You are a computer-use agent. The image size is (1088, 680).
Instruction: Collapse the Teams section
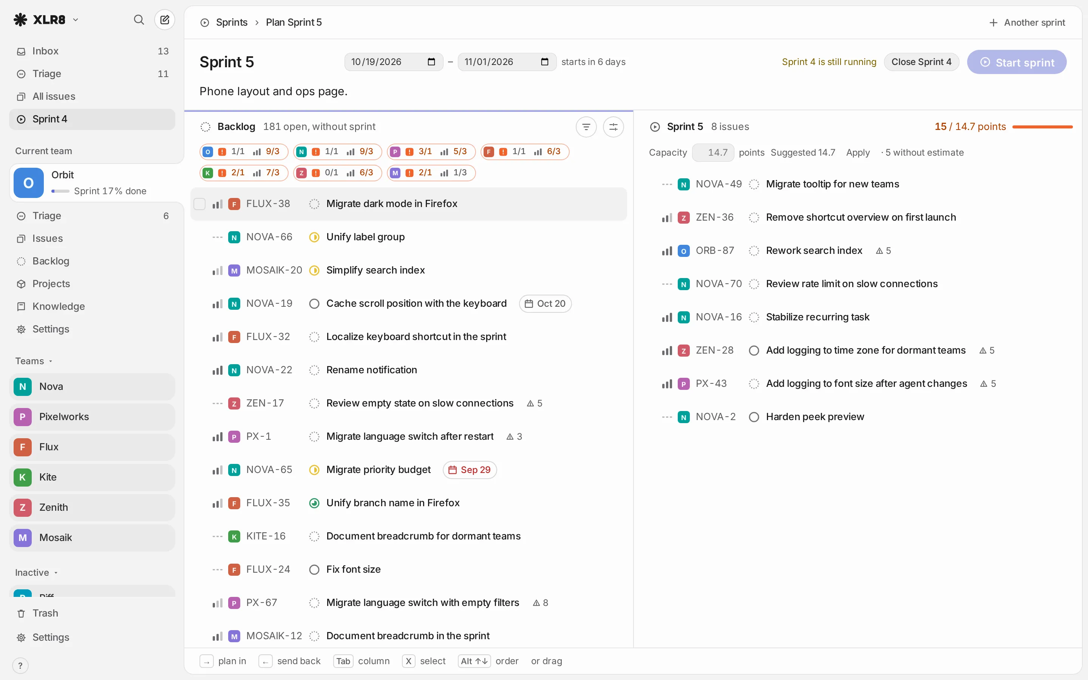tap(34, 361)
